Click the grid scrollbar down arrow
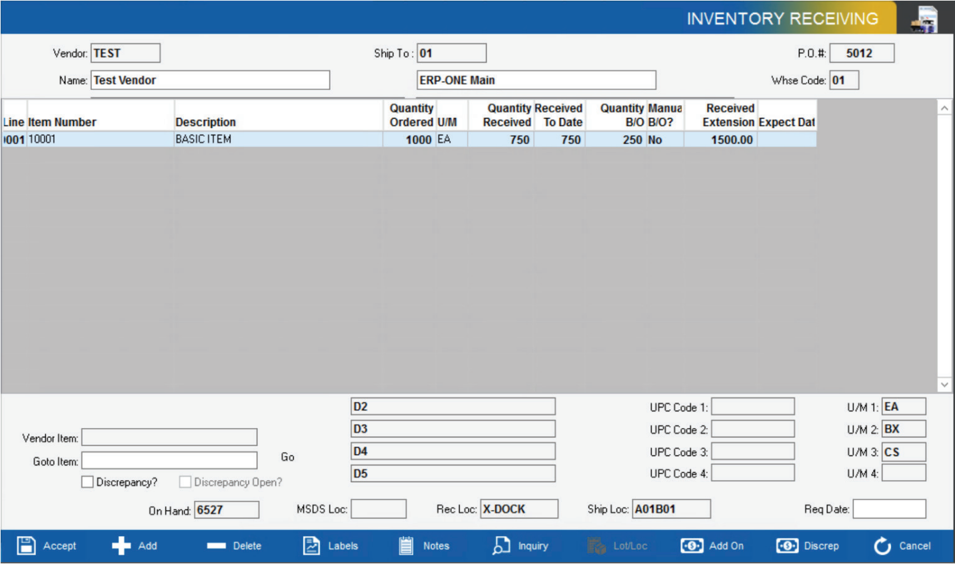The width and height of the screenshot is (955, 564). (944, 384)
